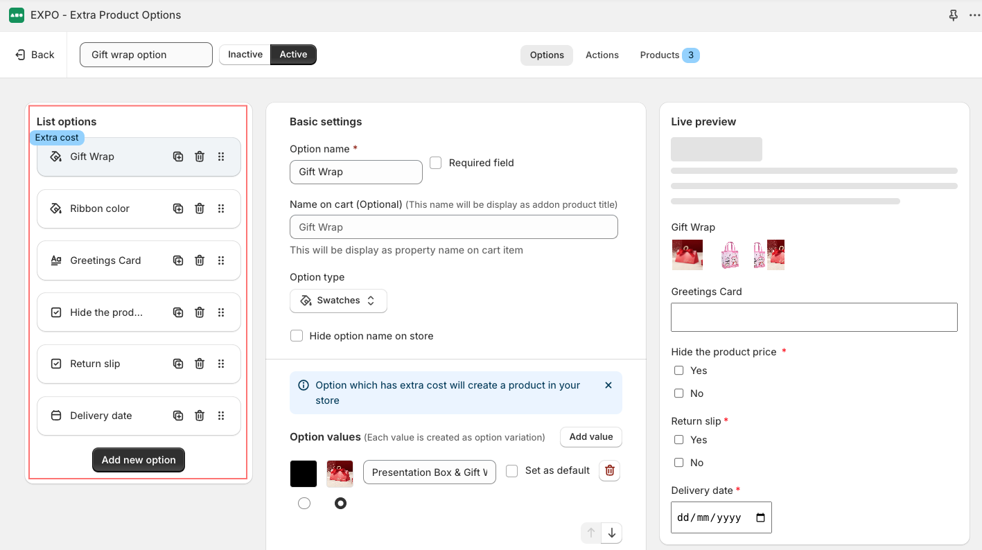Open the Swatches option type dropdown
Viewport: 982px width, 550px height.
[x=338, y=301]
